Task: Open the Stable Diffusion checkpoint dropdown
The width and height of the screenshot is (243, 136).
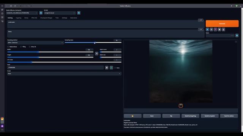Action: click(22, 13)
